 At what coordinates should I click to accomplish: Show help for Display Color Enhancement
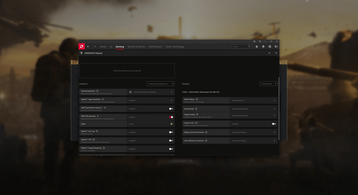click(206, 132)
